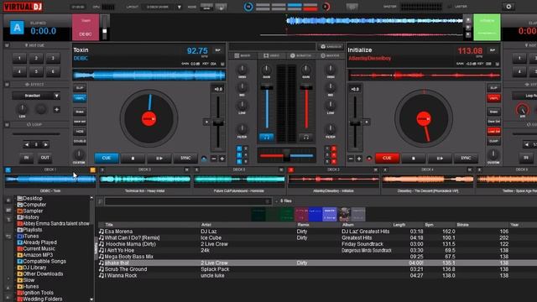Open left deck effect selection dropdown
537x302 pixels.
click(x=36, y=96)
